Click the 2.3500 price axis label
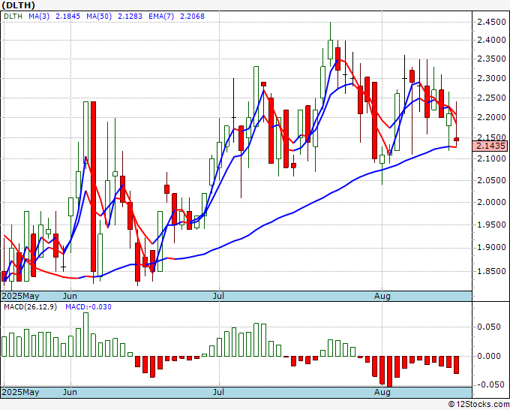The height and width of the screenshot is (410, 510). point(491,59)
